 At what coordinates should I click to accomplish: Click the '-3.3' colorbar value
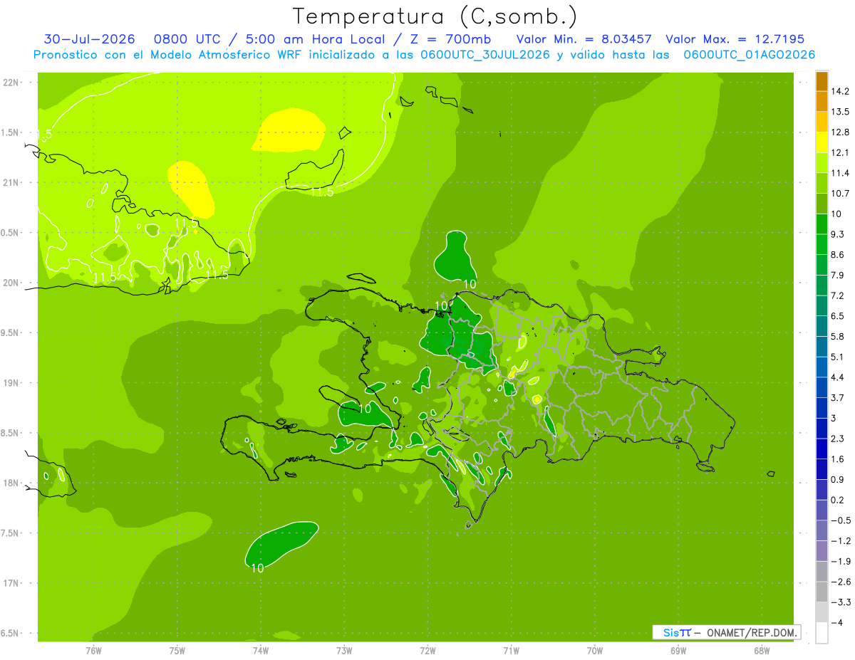click(x=840, y=602)
